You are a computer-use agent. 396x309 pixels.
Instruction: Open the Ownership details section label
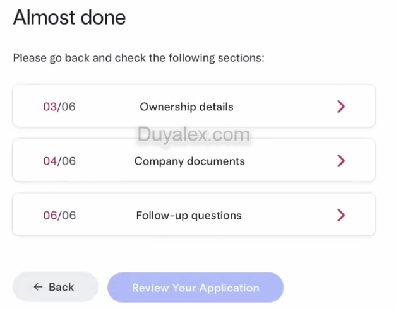[186, 107]
